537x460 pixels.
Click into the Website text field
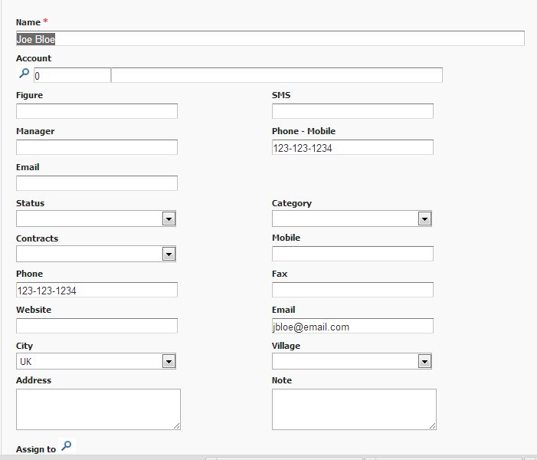click(x=97, y=326)
